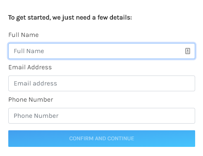This screenshot has width=203, height=156.
Task: Select the Email address input box
Action: (102, 83)
